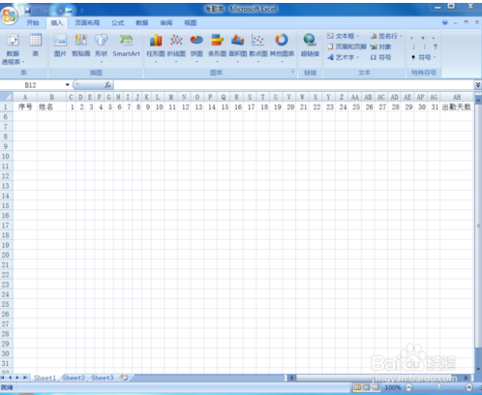This screenshot has width=482, height=395.
Task: Switch to Page Break Preview in status bar
Action: click(x=377, y=387)
